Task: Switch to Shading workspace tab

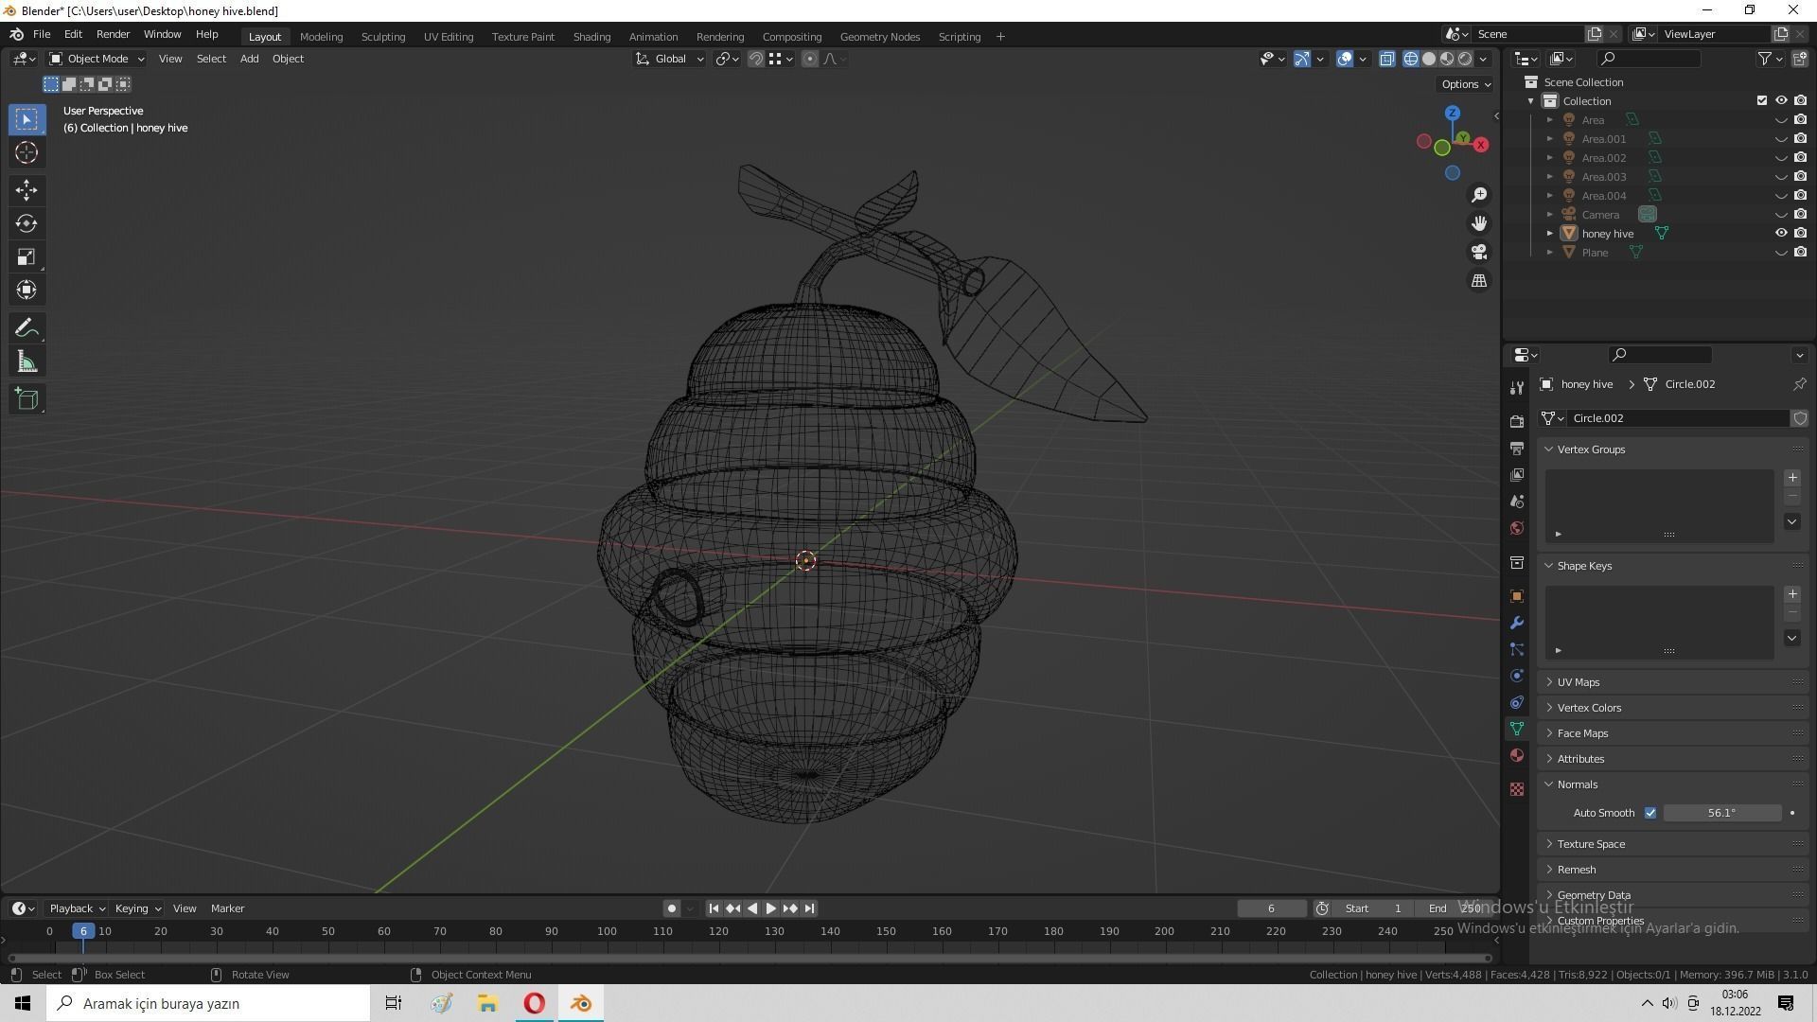Action: [591, 37]
